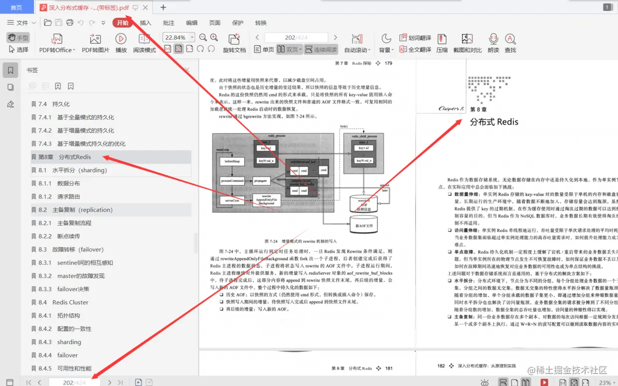The height and width of the screenshot is (386, 618).
Task: Switch to the 插入 ribbon tab
Action: pos(146,22)
